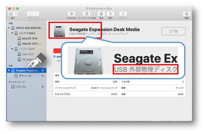Run First Aid on the disk

(x=71, y=14)
